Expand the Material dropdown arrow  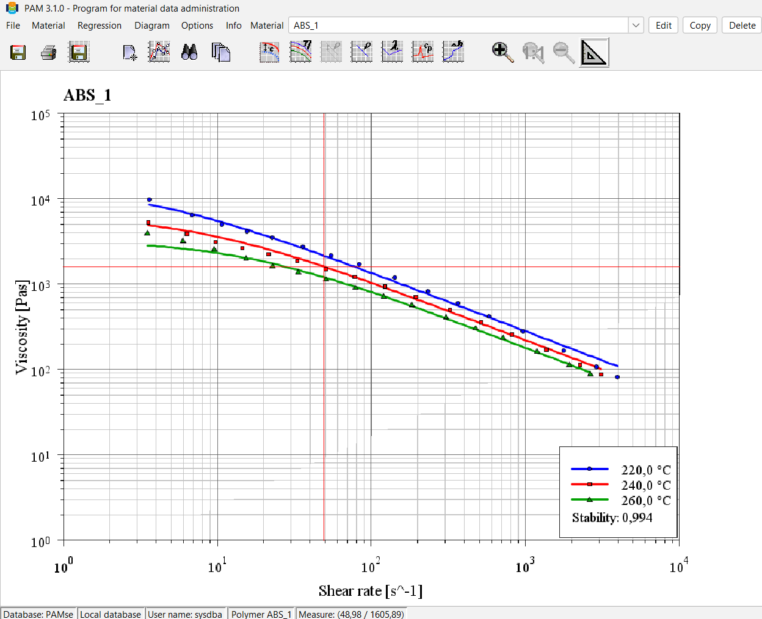(636, 25)
